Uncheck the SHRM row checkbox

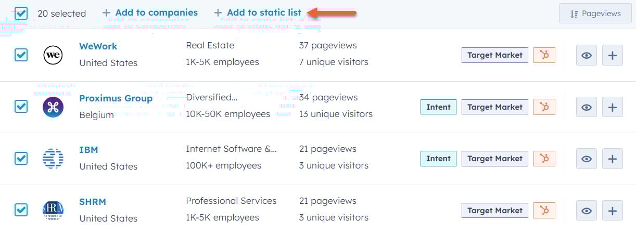[21, 210]
